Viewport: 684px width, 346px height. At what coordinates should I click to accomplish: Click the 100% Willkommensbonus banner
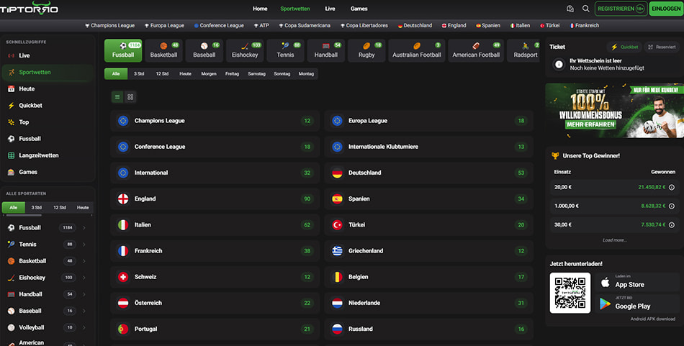(614, 111)
